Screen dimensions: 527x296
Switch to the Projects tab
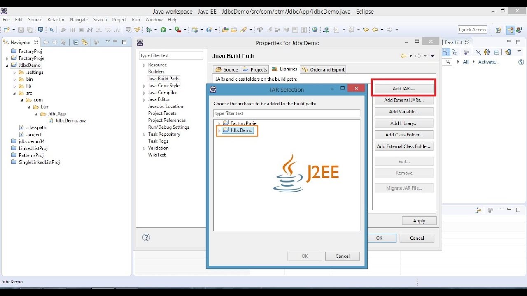[255, 69]
